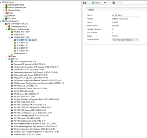Screen dimensions: 147x138
Task: Click the Name input field
Action: click(x=125, y=15)
